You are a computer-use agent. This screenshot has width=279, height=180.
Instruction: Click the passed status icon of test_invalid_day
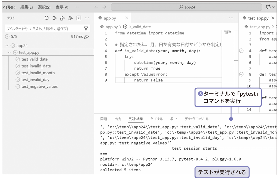coord(18,80)
